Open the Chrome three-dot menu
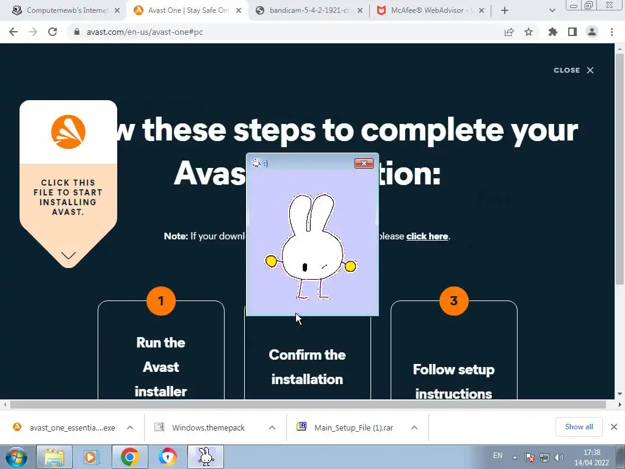This screenshot has height=469, width=625. point(612,32)
